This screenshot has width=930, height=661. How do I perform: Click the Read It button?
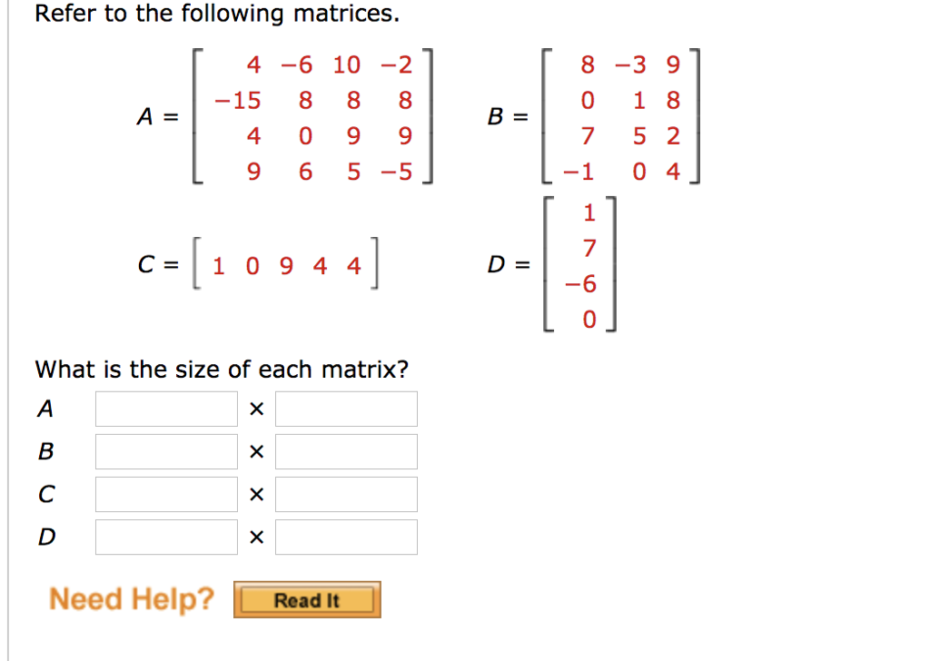[306, 598]
